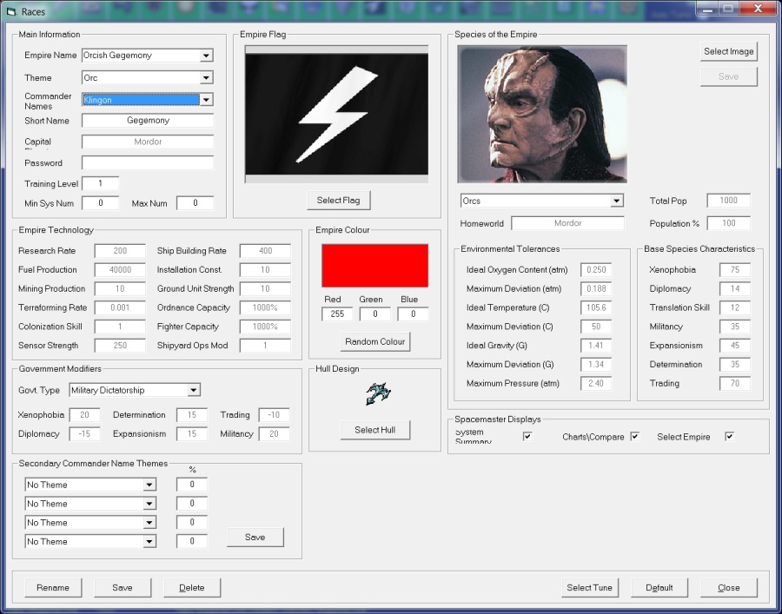Click the Red colour value field
The image size is (782, 614).
pos(337,314)
